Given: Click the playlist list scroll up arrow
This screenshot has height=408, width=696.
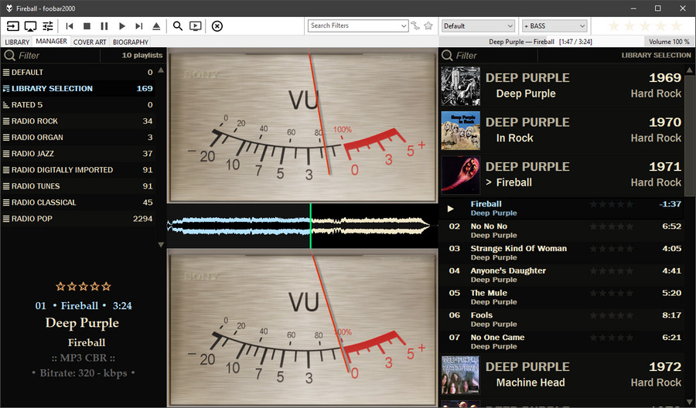Looking at the screenshot, I should [x=161, y=70].
